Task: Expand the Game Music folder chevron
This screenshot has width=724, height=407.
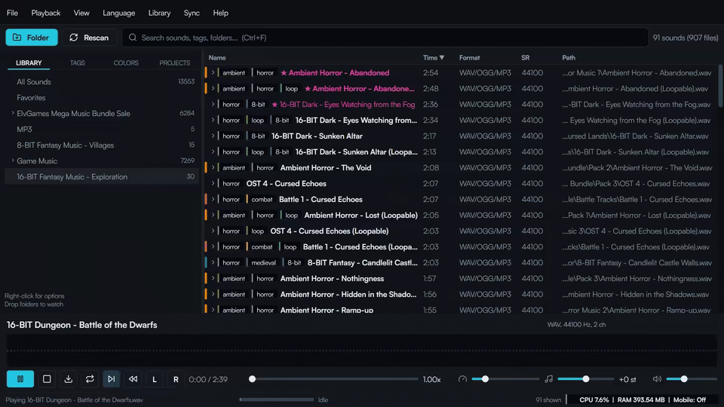Action: [13, 161]
